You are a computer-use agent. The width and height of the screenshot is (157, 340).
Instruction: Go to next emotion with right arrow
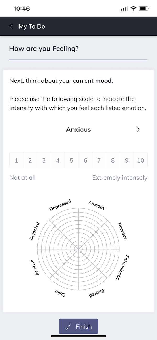(138, 129)
